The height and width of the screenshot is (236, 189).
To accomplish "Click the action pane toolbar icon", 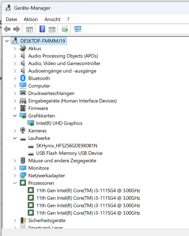I will tap(52, 29).
